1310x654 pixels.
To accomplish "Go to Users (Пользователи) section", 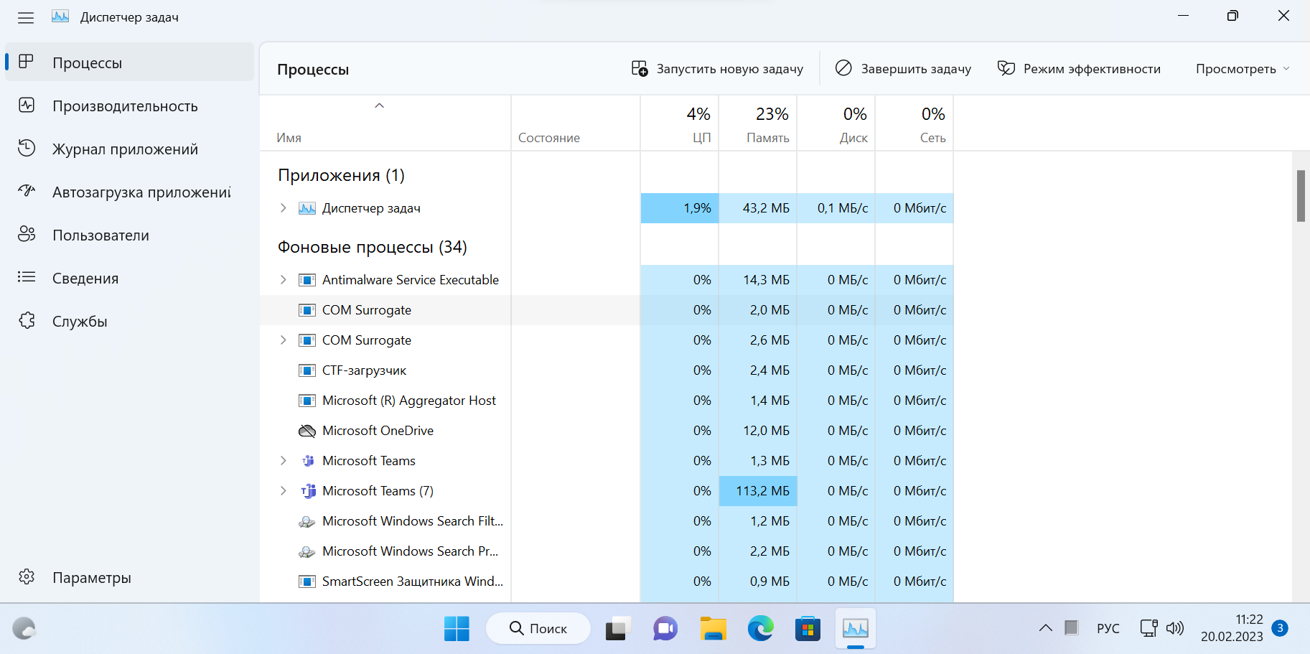I will [x=100, y=235].
